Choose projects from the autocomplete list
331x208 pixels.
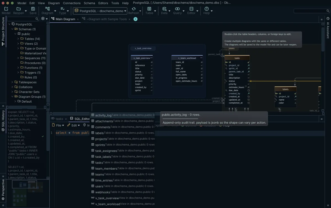tap(123, 139)
